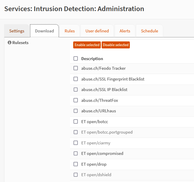Click the Enable selected button
The height and width of the screenshot is (182, 194).
point(87,45)
